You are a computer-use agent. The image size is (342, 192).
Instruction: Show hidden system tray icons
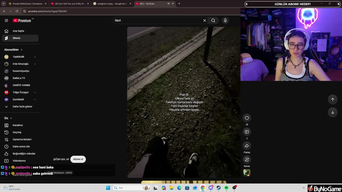point(304,188)
